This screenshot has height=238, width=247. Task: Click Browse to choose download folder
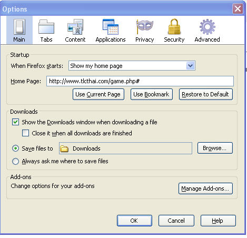pyautogui.click(x=215, y=148)
